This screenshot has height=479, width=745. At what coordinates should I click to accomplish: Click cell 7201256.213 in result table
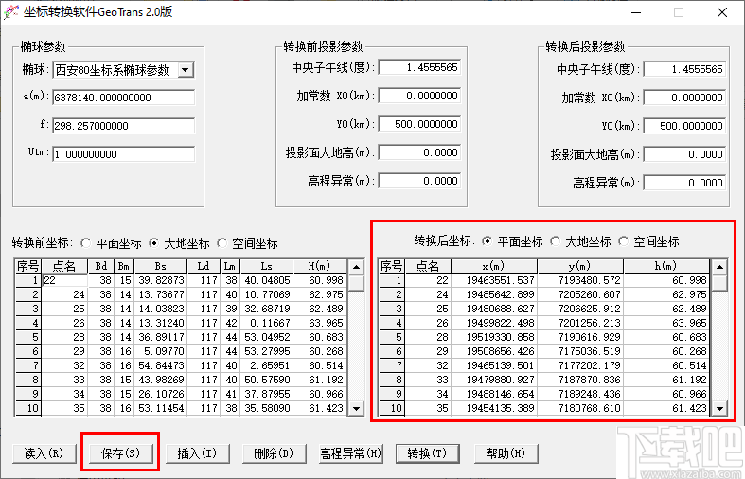pyautogui.click(x=580, y=323)
